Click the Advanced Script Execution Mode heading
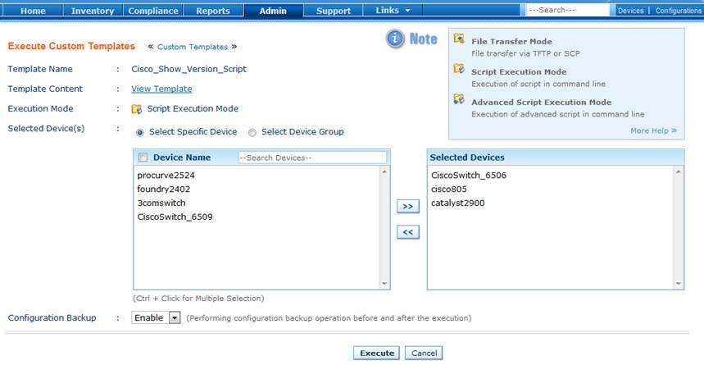The image size is (704, 365). pyautogui.click(x=542, y=103)
